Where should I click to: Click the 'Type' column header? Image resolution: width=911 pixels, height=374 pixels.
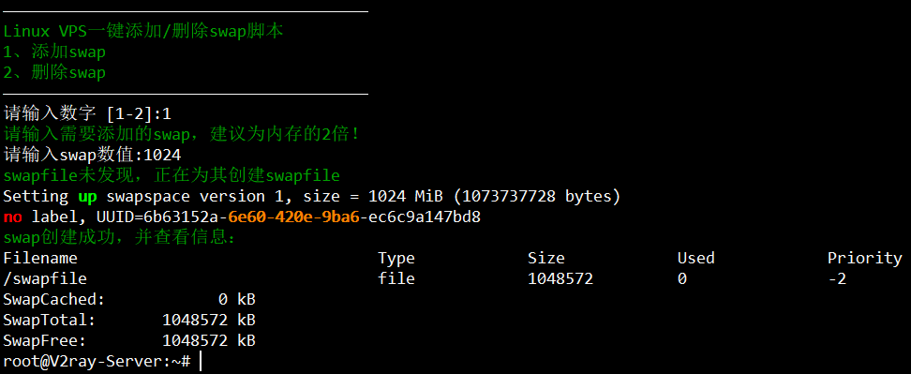point(396,259)
